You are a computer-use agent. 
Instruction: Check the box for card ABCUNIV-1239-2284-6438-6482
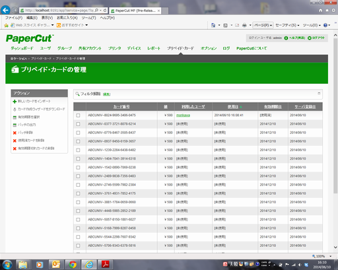78,150
